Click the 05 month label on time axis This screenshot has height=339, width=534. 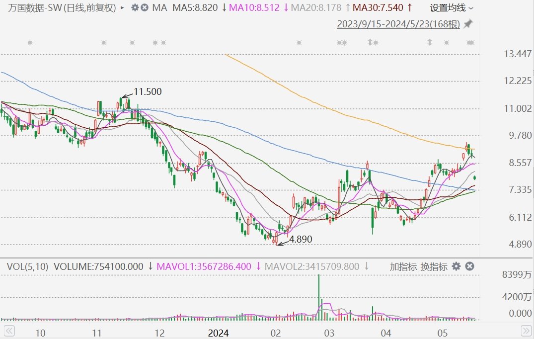tap(442, 333)
